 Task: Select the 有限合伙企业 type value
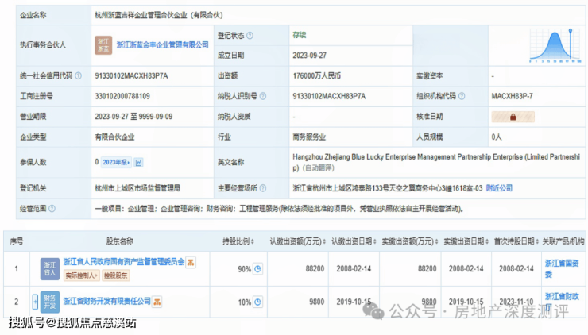114,137
